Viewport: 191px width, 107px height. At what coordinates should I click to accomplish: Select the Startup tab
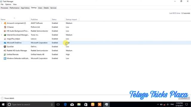coord(34,8)
